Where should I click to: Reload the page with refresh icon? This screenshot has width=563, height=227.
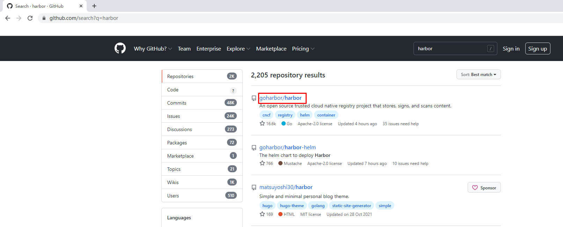(x=30, y=18)
